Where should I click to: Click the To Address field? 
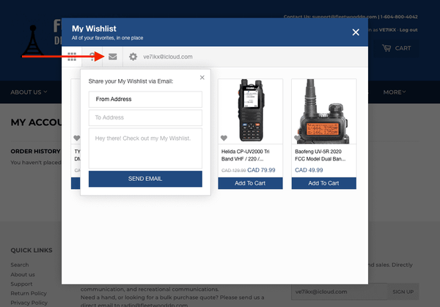(x=145, y=117)
